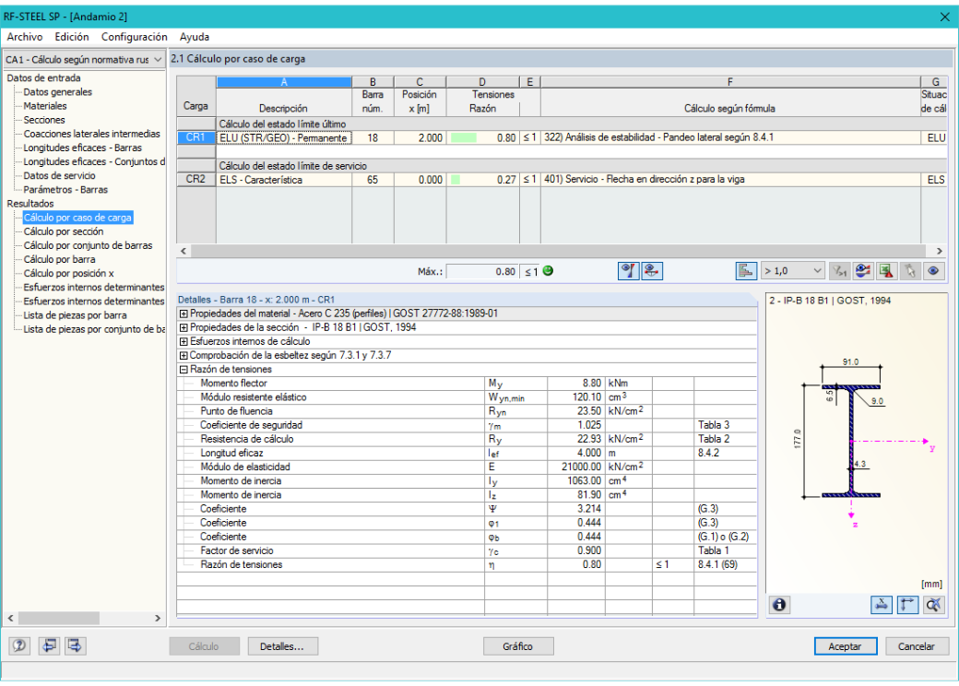
Task: Open the Configuración menu
Action: pos(134,37)
